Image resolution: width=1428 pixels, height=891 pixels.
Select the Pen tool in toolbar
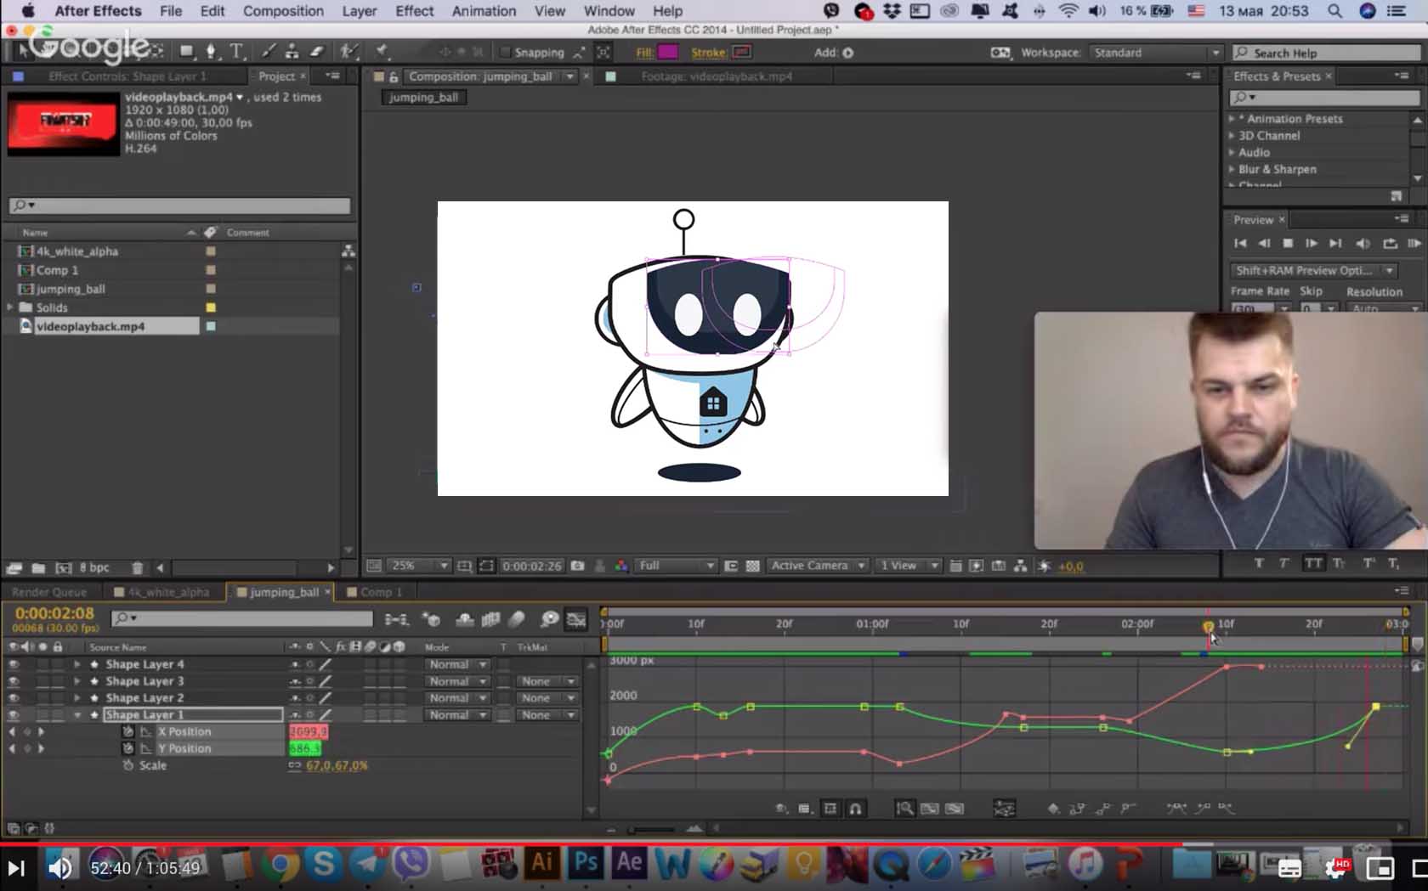pos(212,52)
